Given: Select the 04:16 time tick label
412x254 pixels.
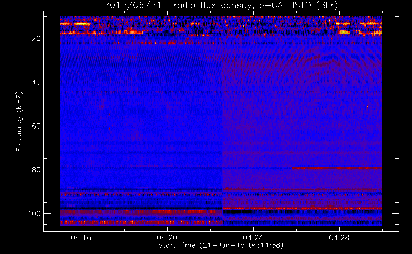Looking at the screenshot, I should [x=81, y=238].
